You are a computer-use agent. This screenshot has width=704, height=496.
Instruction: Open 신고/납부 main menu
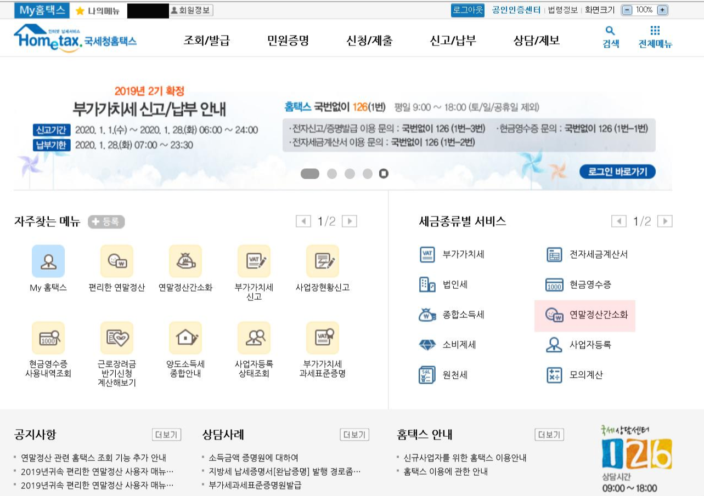pos(453,40)
